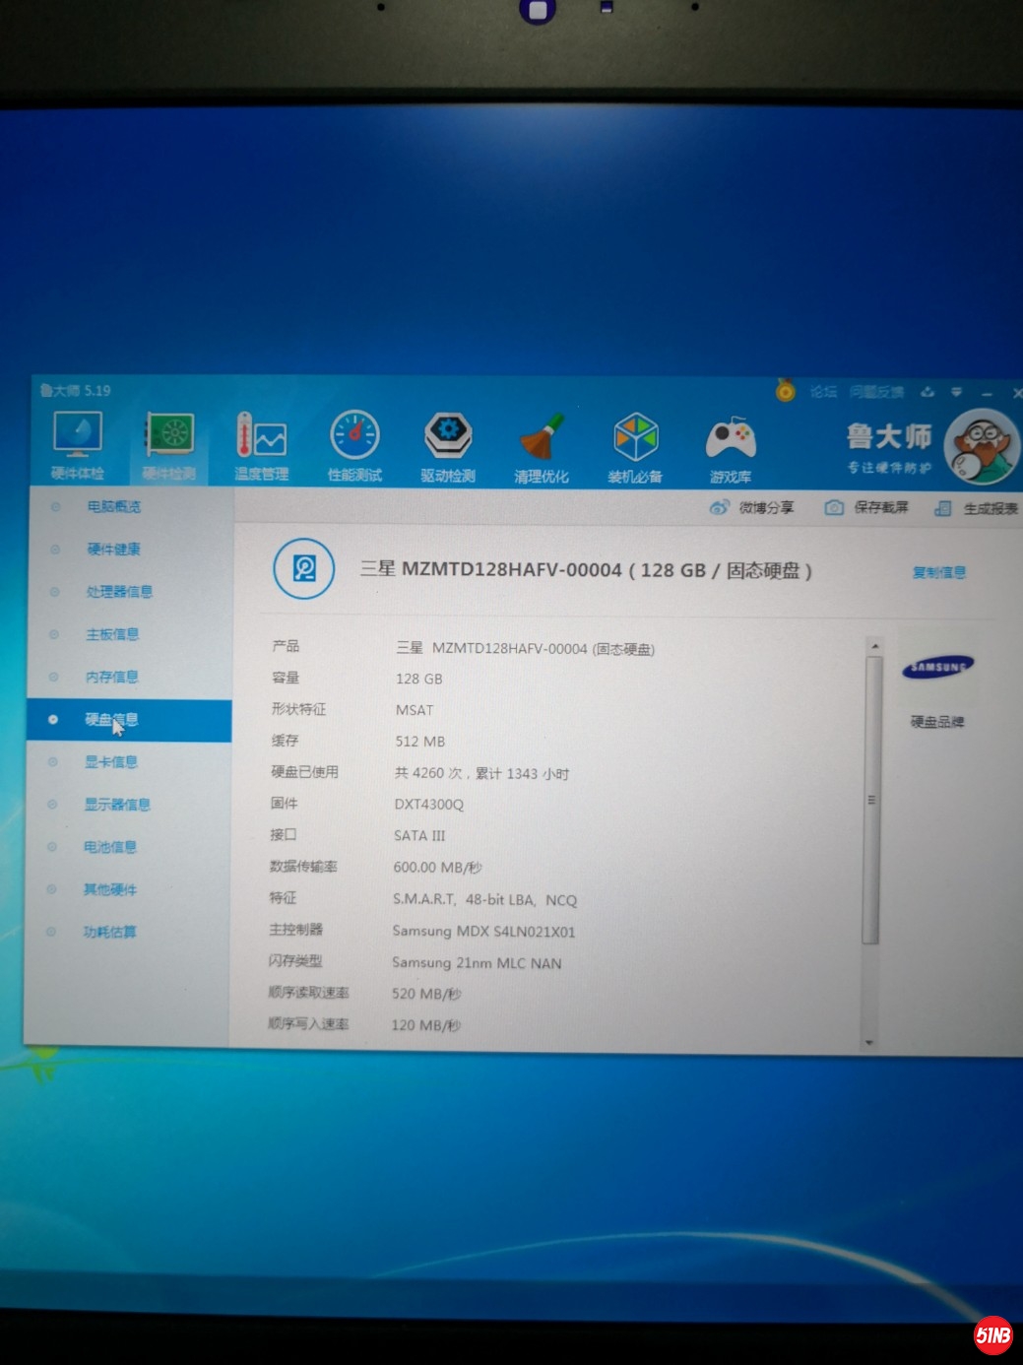Click the hard disk icon beside drive title
This screenshot has height=1365, width=1023.
[x=304, y=569]
